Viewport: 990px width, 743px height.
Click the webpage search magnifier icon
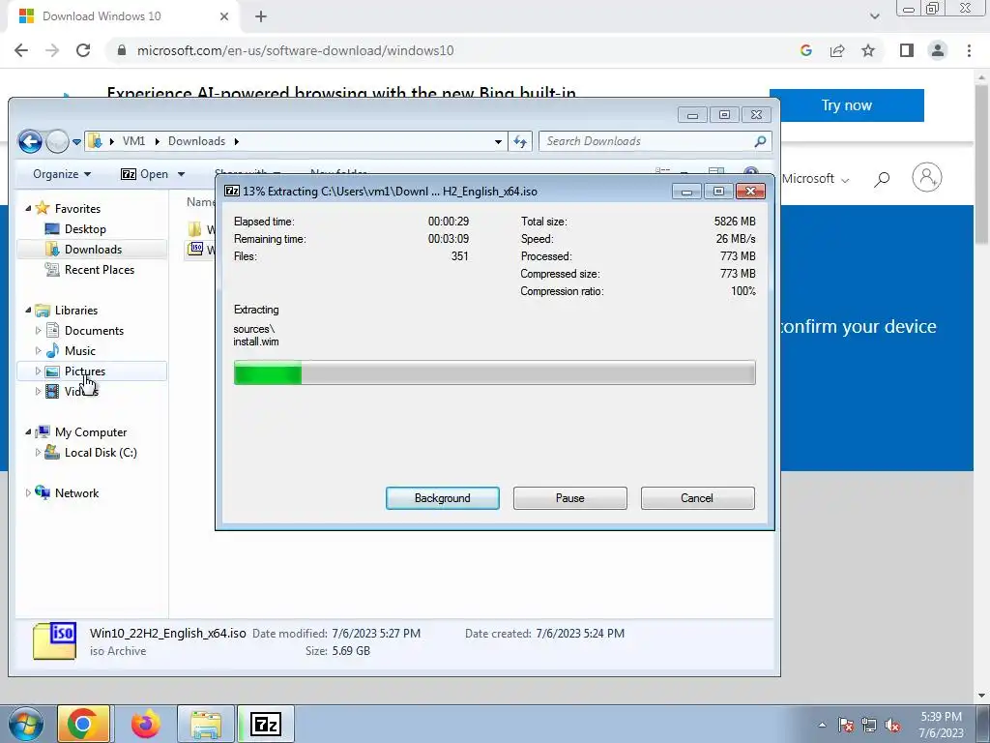coord(882,179)
